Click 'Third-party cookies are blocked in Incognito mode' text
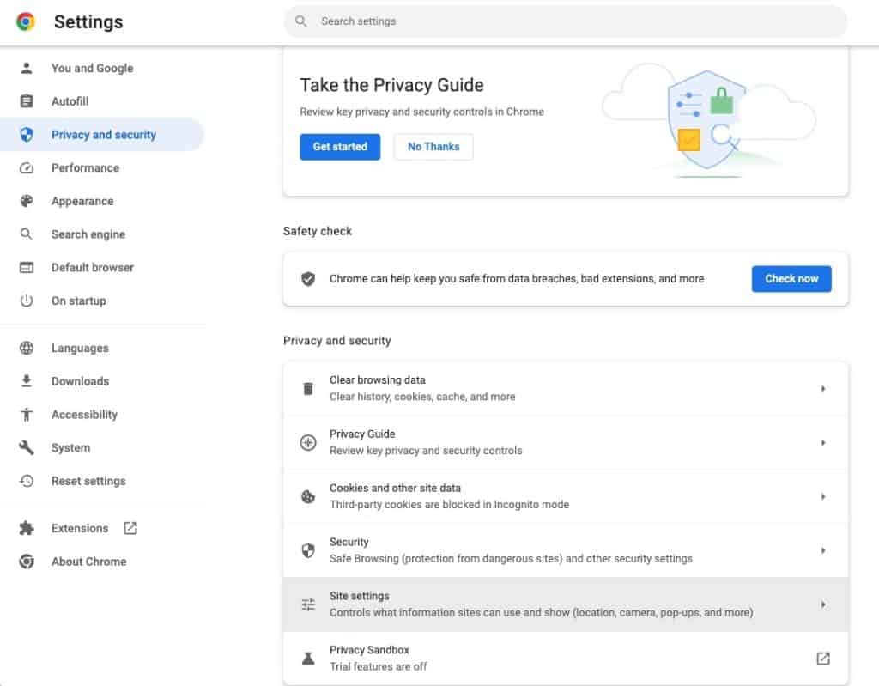The height and width of the screenshot is (686, 879). [x=449, y=505]
